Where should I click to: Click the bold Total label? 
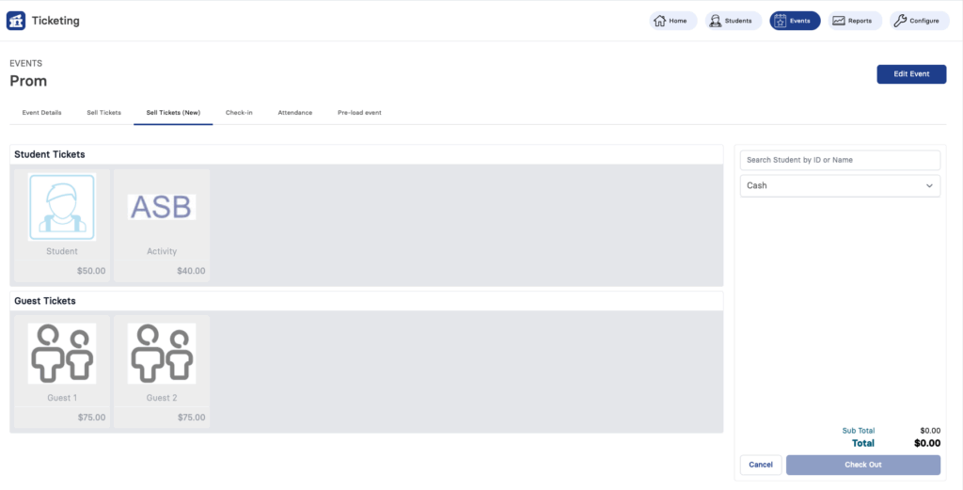click(x=863, y=443)
